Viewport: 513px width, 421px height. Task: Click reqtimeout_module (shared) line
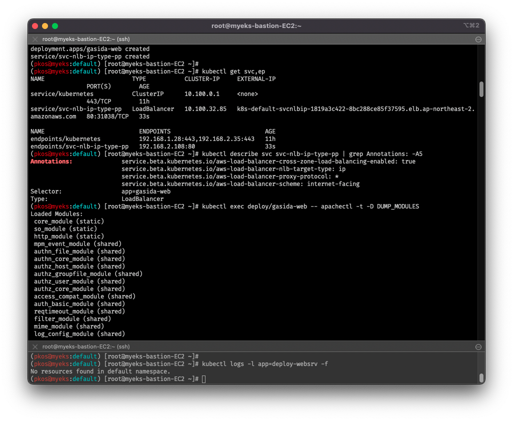pos(79,311)
